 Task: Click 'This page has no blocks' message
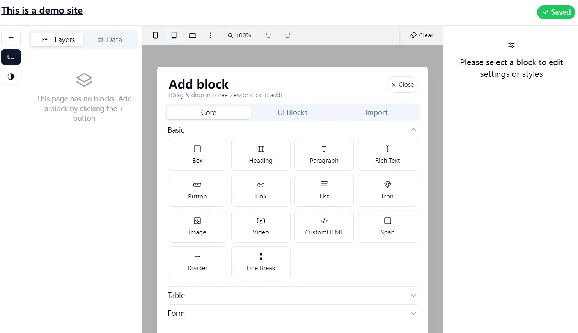[x=84, y=108]
